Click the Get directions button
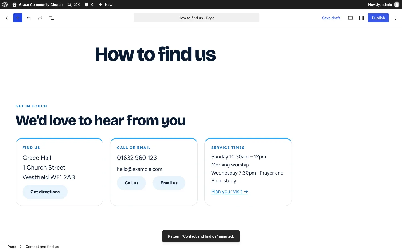The height and width of the screenshot is (251, 402). click(x=45, y=192)
